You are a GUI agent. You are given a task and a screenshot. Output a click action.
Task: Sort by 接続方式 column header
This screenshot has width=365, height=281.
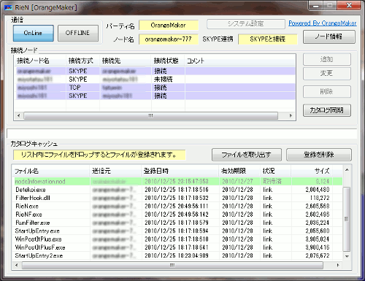82,61
